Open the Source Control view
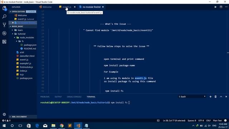229x129 pixels. 4,25
